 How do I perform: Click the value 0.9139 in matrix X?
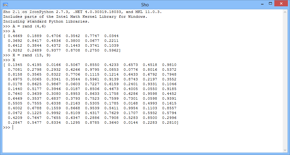coord(111,79)
